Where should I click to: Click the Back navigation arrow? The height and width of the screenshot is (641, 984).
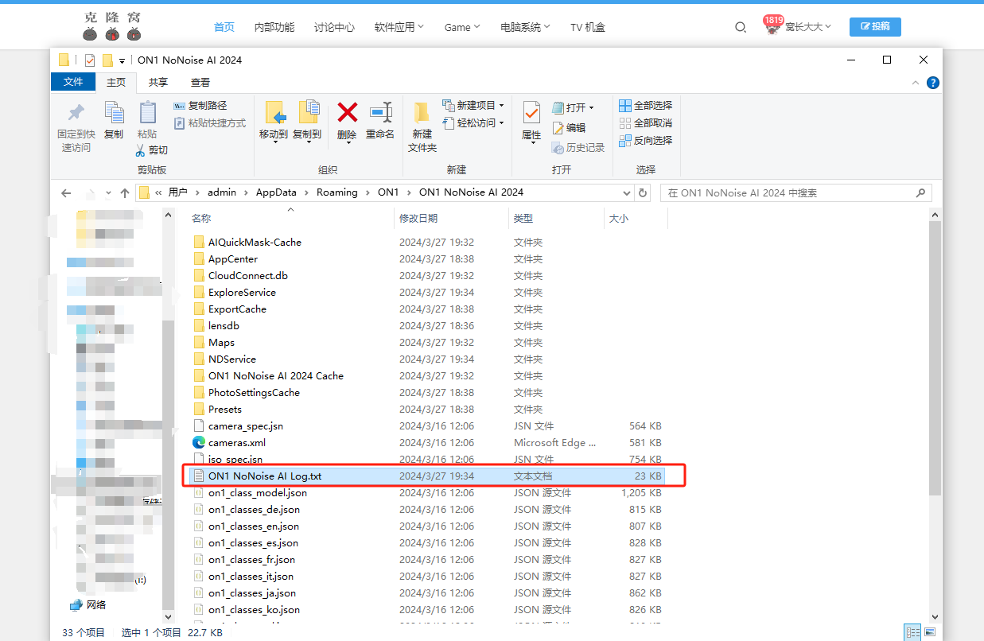(66, 192)
